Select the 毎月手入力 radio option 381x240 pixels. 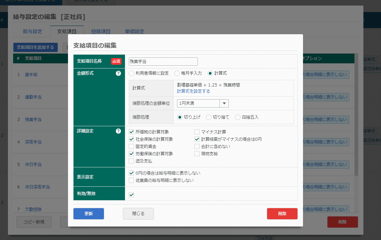[x=177, y=73]
